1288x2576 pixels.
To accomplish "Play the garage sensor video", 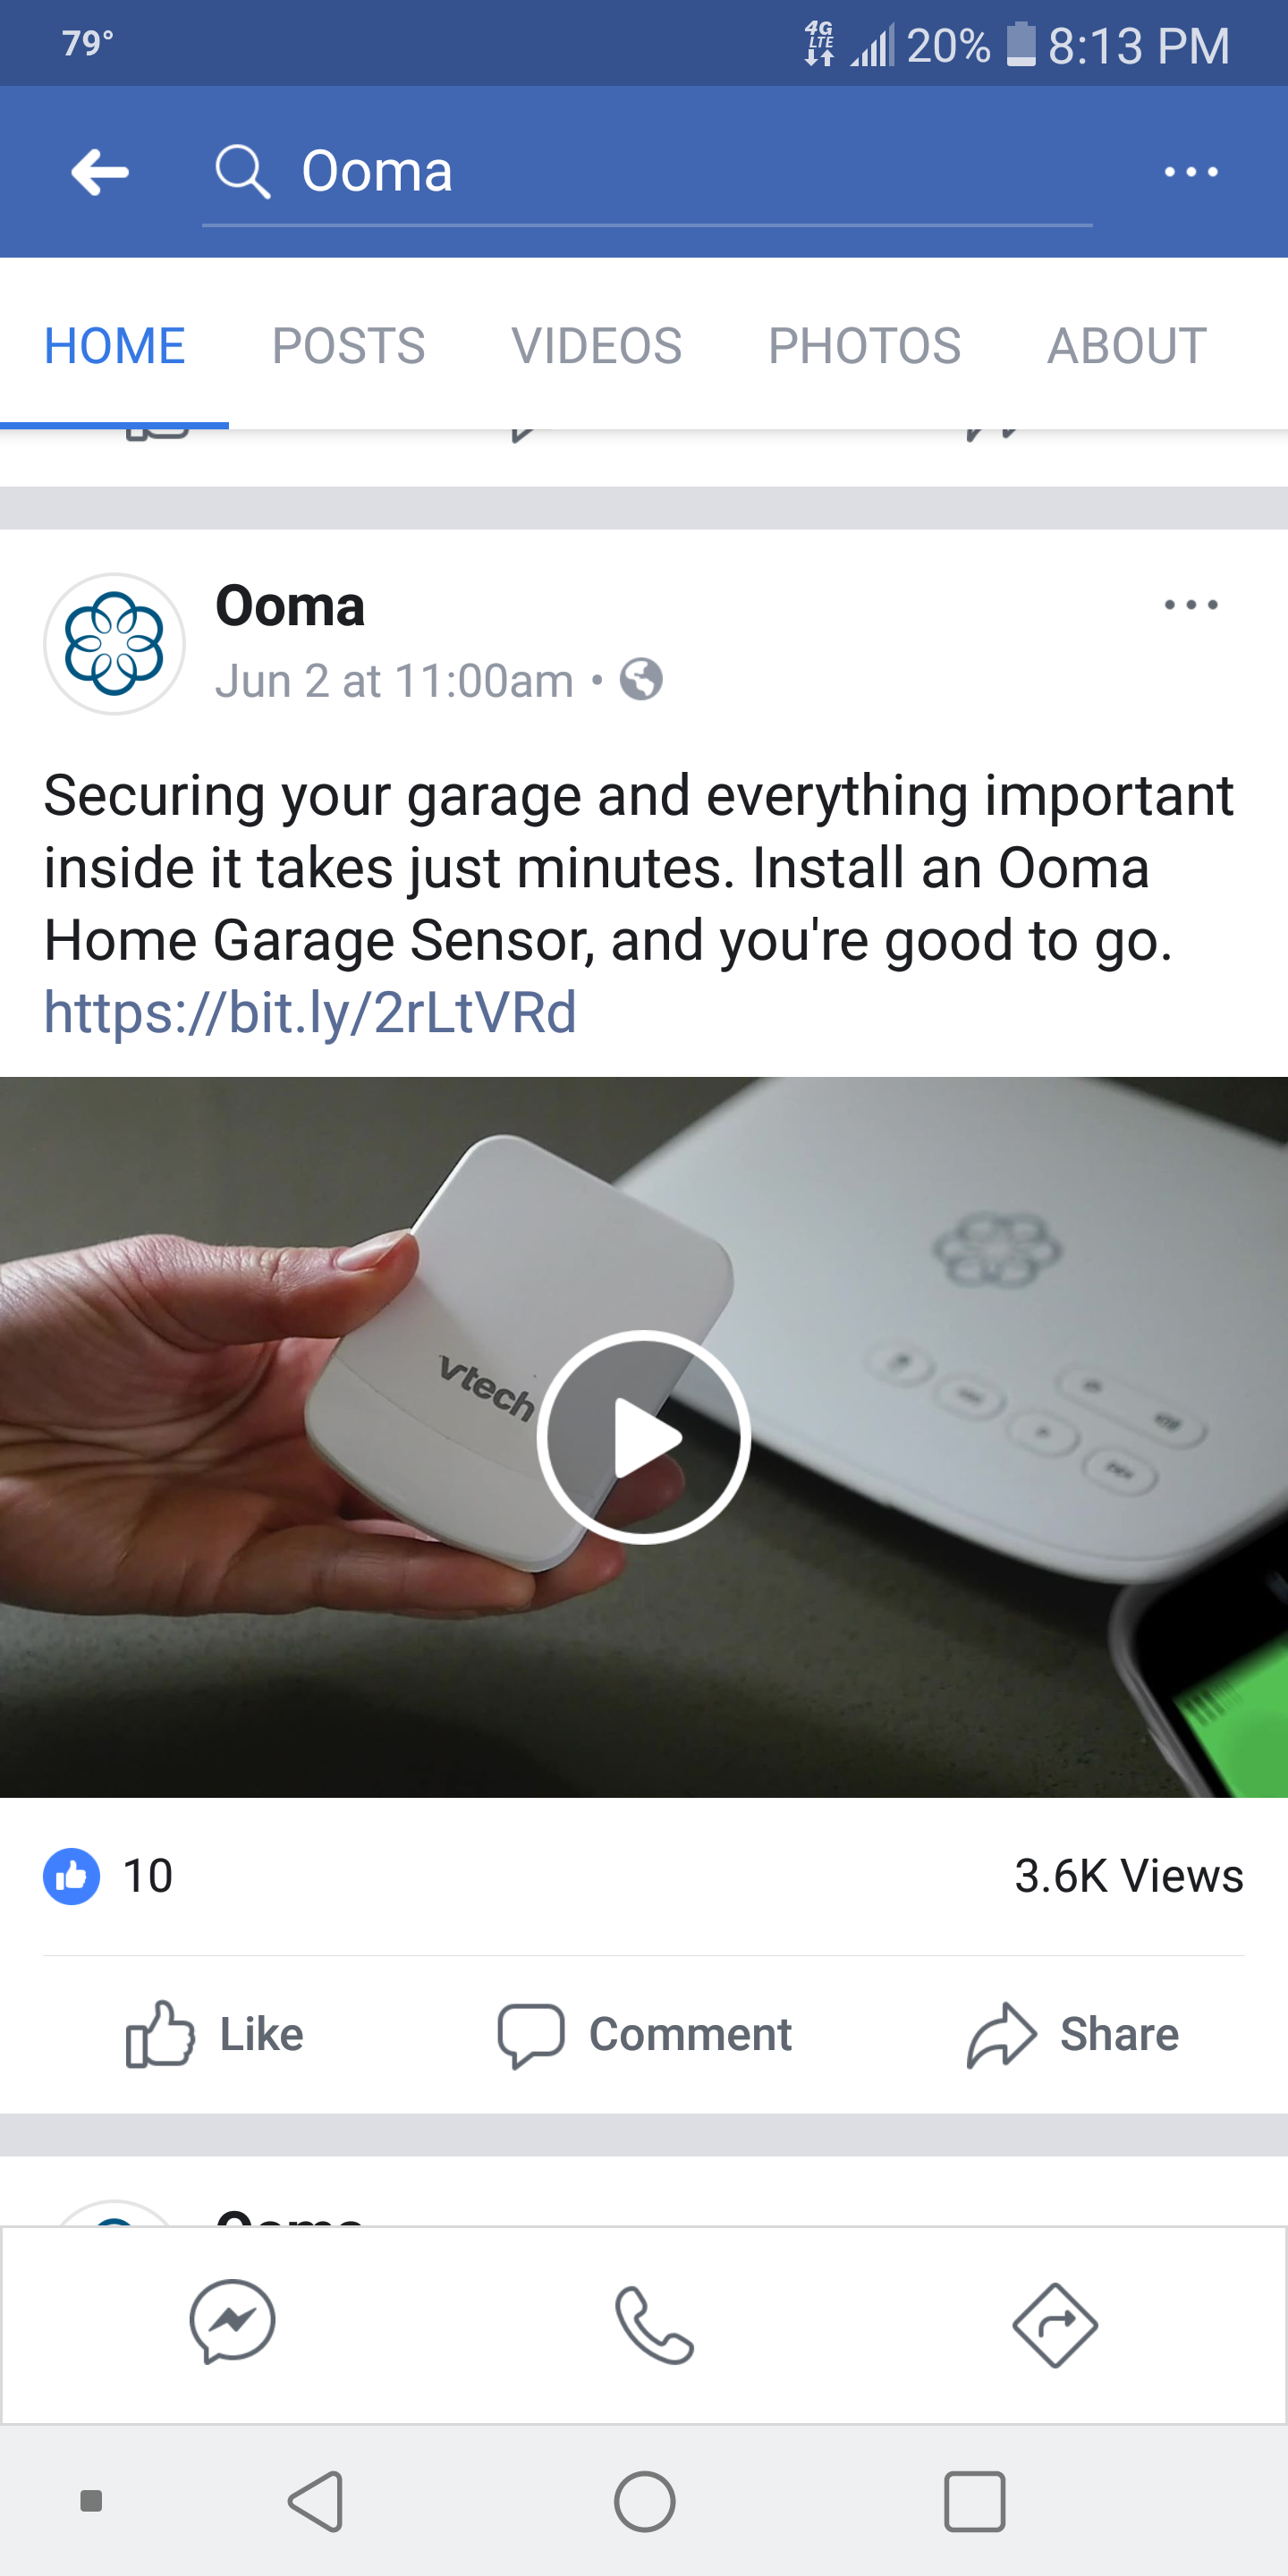I will click(644, 1437).
